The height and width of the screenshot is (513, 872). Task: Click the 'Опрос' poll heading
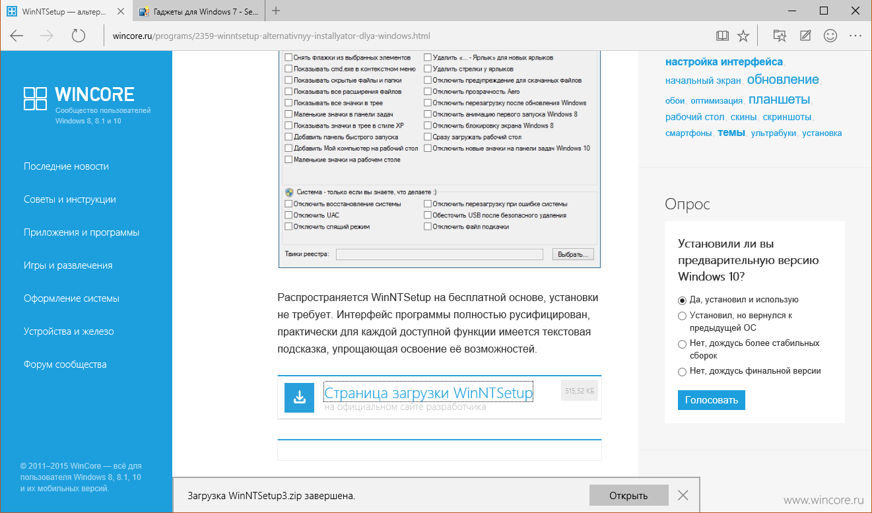[687, 204]
